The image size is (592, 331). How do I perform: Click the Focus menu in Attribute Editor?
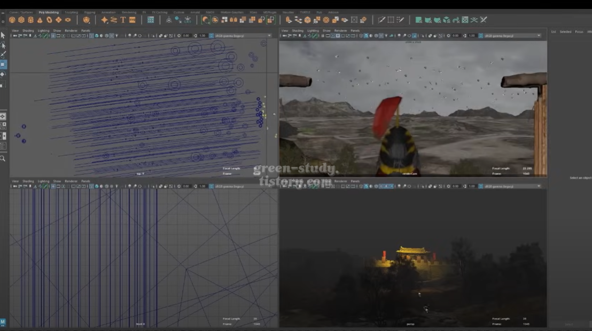click(579, 31)
